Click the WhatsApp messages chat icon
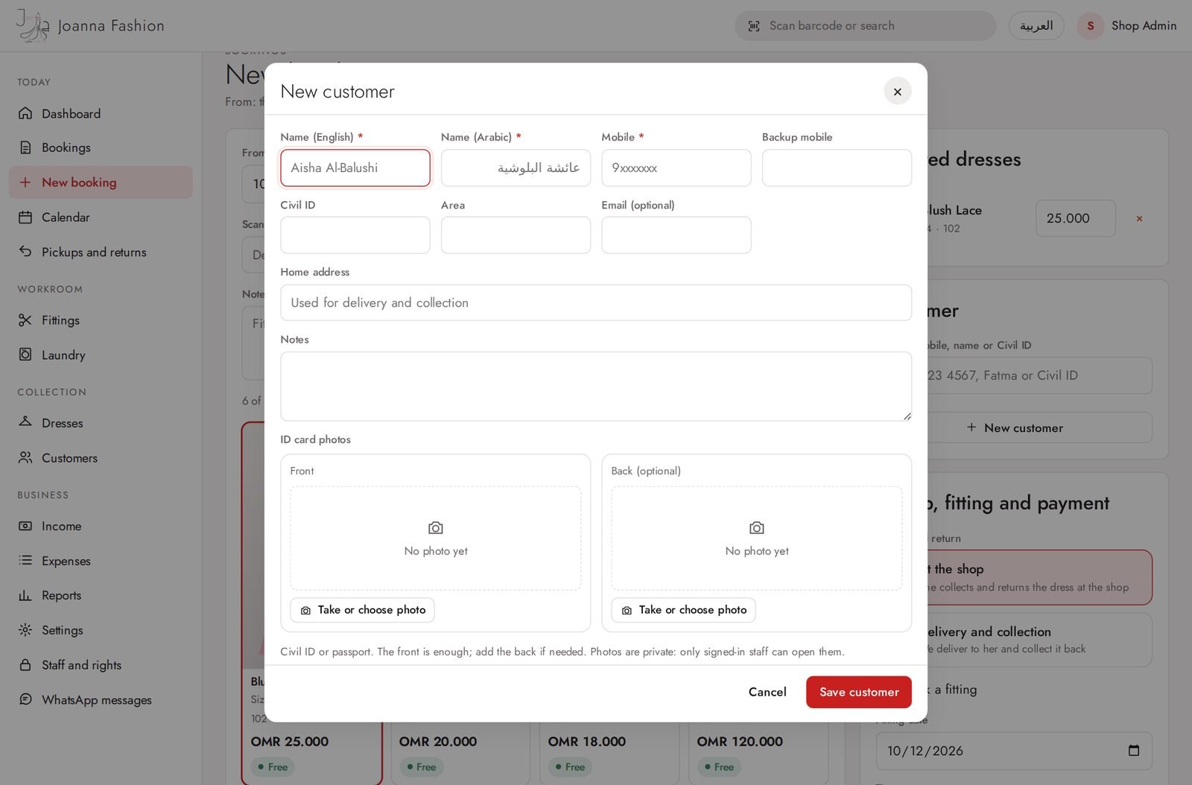The height and width of the screenshot is (785, 1192). (25, 699)
